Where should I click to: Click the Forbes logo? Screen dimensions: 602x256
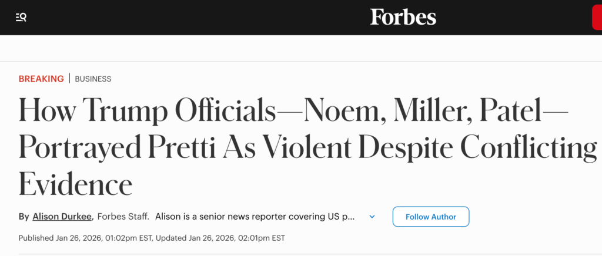point(403,17)
